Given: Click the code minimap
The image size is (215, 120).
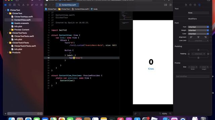Looking at the screenshot, I should (x=126, y=20).
